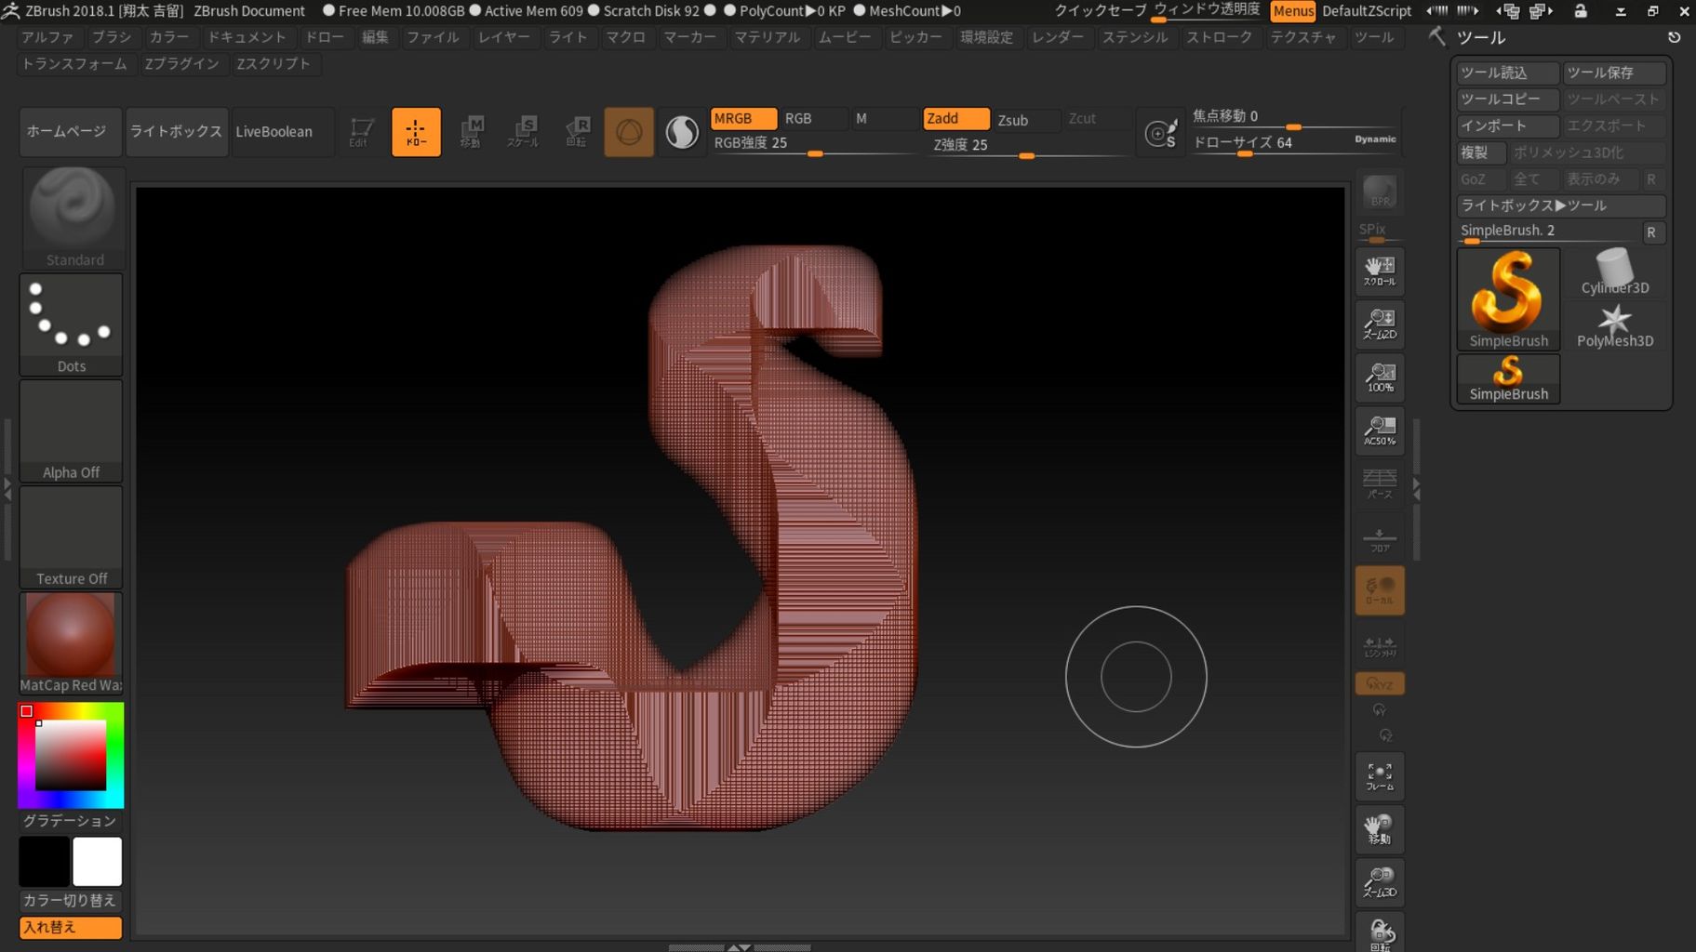Screen dimensions: 1696x952
Task: Open the ブラシ (Brush) menu
Action: click(112, 37)
